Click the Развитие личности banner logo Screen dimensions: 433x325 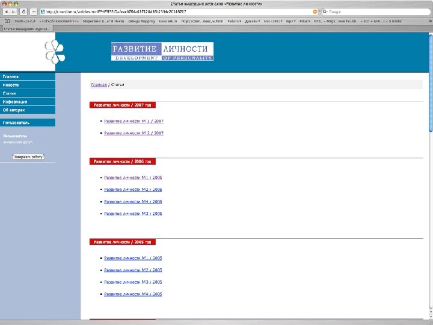(162, 51)
